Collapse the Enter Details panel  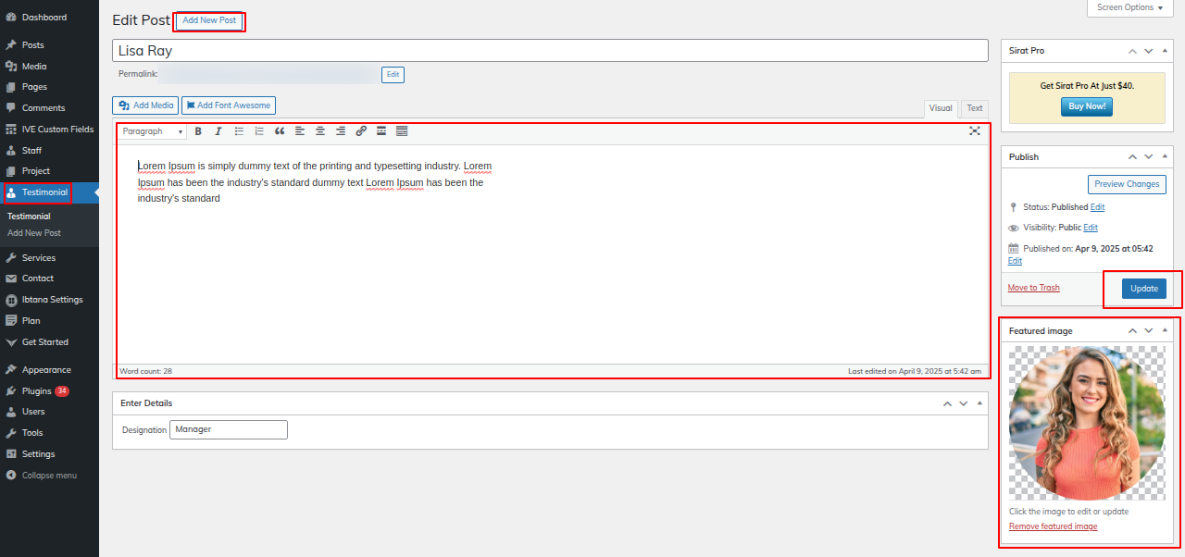click(980, 403)
